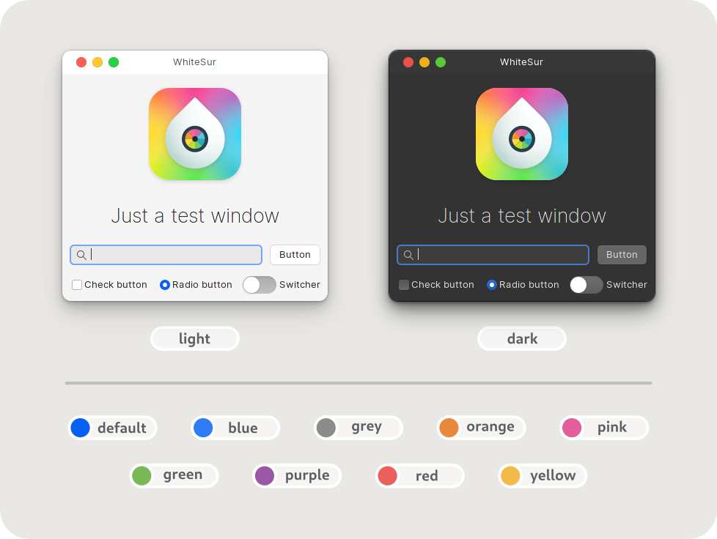
Task: Pick the orange accent color swatch
Action: [x=449, y=428]
